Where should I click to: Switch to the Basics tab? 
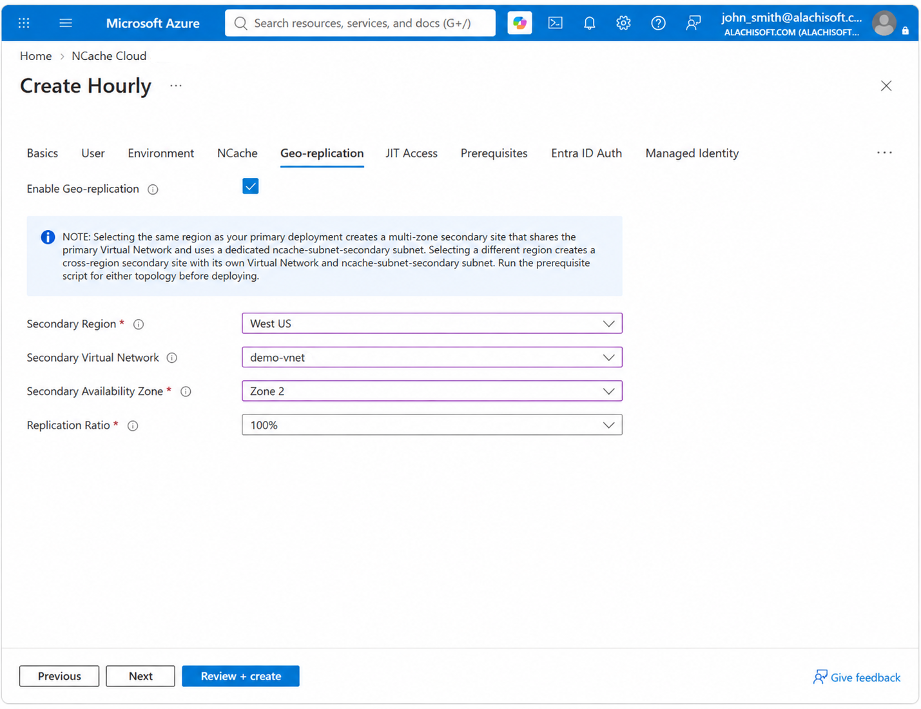tap(43, 153)
